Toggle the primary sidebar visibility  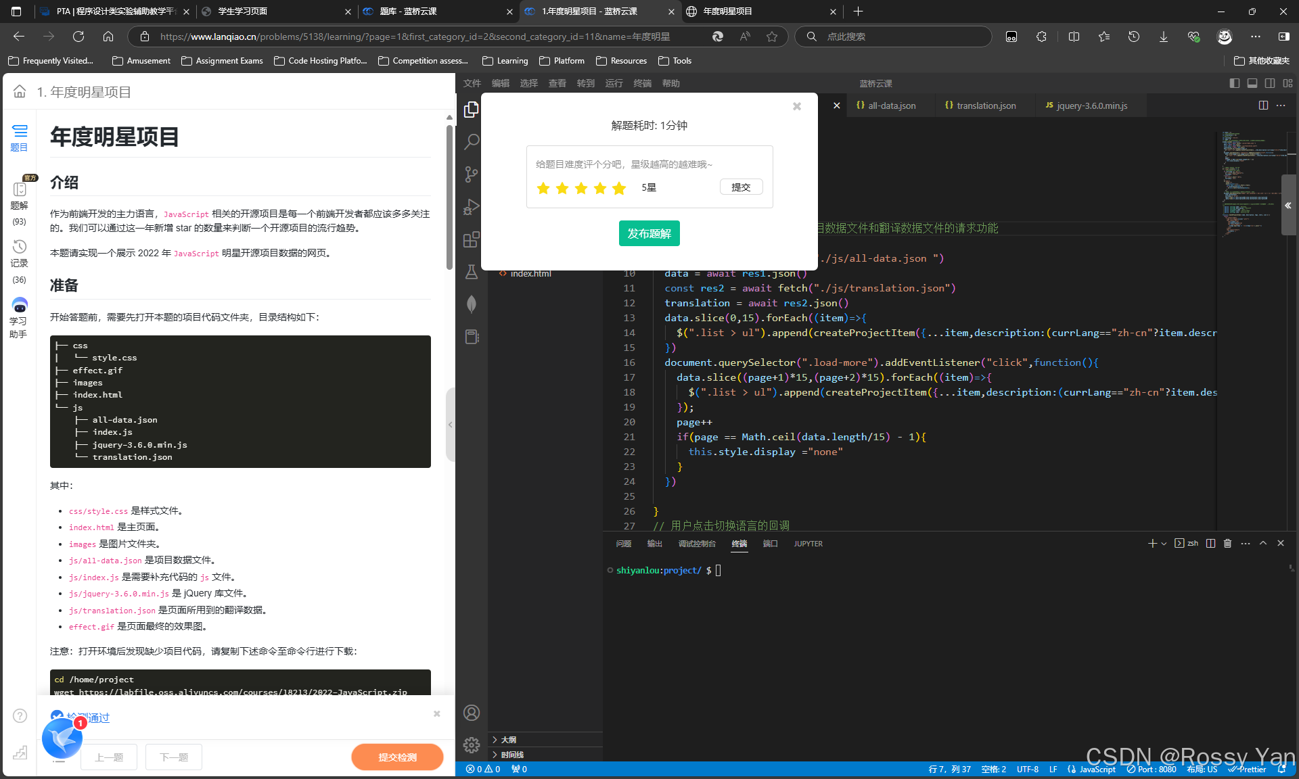[x=1234, y=83]
